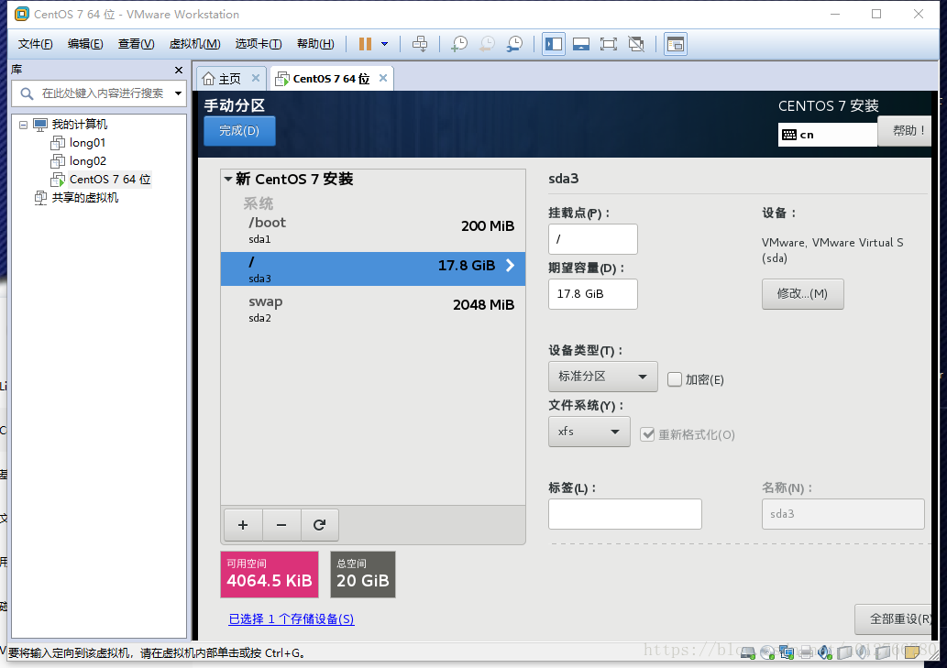Add a new mount point with plus
This screenshot has height=668, width=947.
tap(243, 525)
